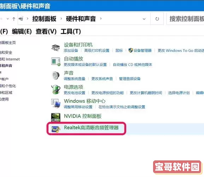
Task: Open Windows 移动中心 heading link
Action: point(84,101)
